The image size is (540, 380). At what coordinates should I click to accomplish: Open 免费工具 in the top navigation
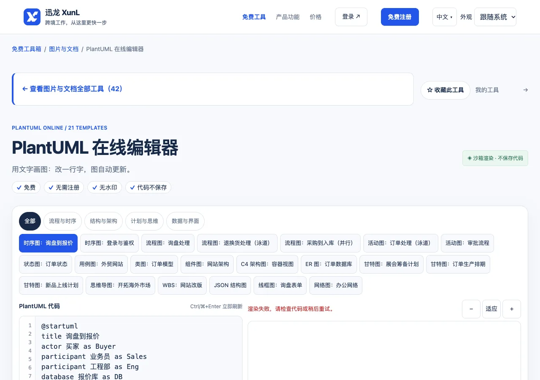coord(254,17)
